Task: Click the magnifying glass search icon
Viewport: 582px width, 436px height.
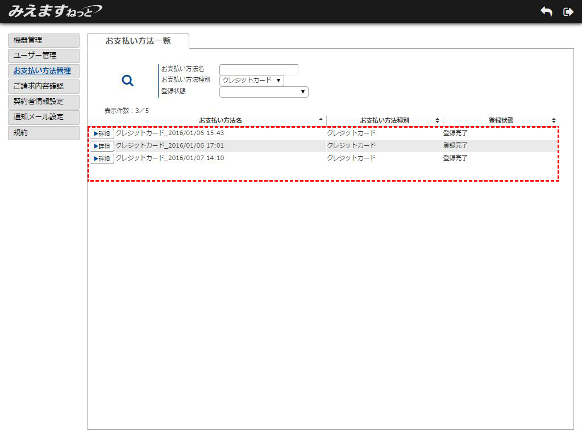Action: (x=128, y=81)
